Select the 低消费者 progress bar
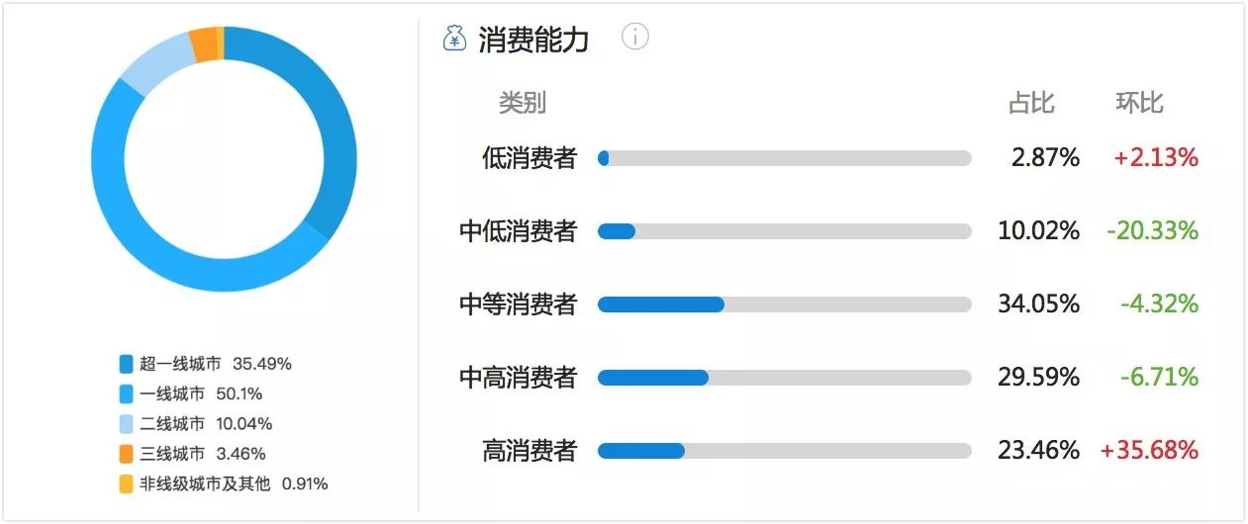 click(784, 158)
